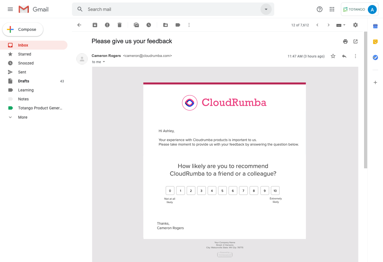This screenshot has height=262, width=383.
Task: Expand recipient details next to 'to me'
Action: tap(104, 62)
